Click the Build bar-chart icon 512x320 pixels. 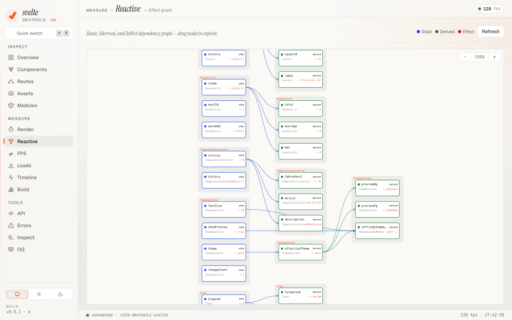tap(11, 190)
